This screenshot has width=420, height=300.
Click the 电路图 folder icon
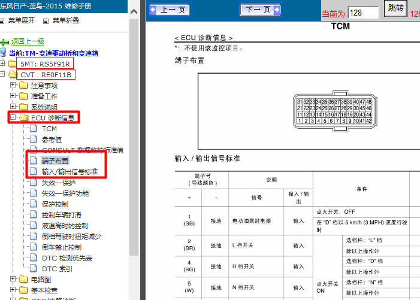23,280
